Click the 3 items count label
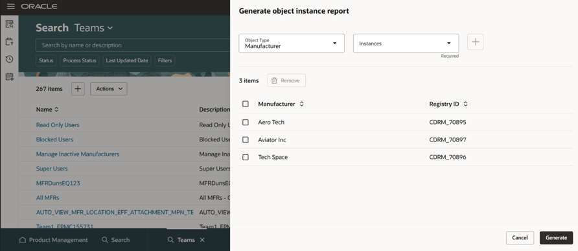578x251 pixels. point(249,80)
